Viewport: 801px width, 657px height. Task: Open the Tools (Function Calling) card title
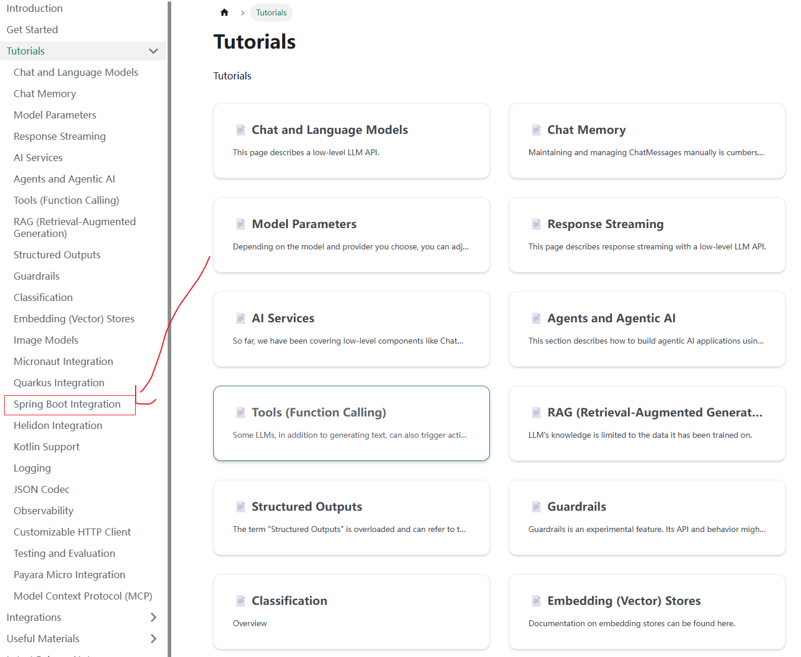pyautogui.click(x=319, y=412)
